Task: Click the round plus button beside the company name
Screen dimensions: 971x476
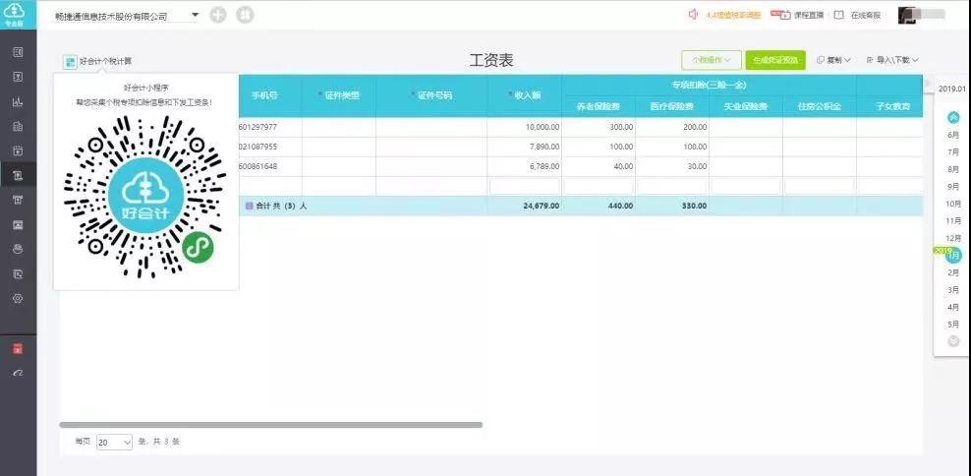Action: [x=218, y=15]
